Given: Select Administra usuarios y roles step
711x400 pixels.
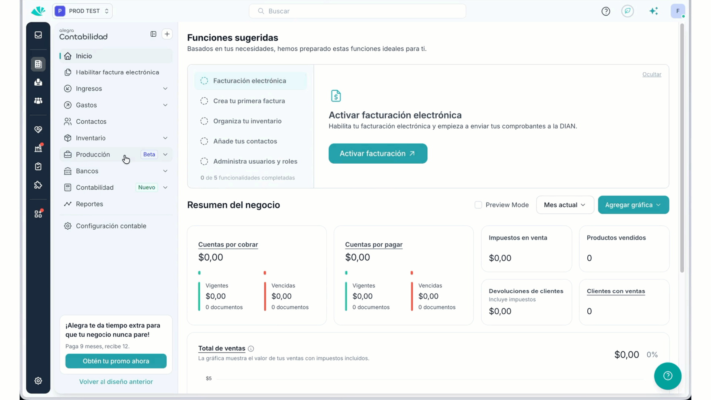Looking at the screenshot, I should click(x=251, y=161).
